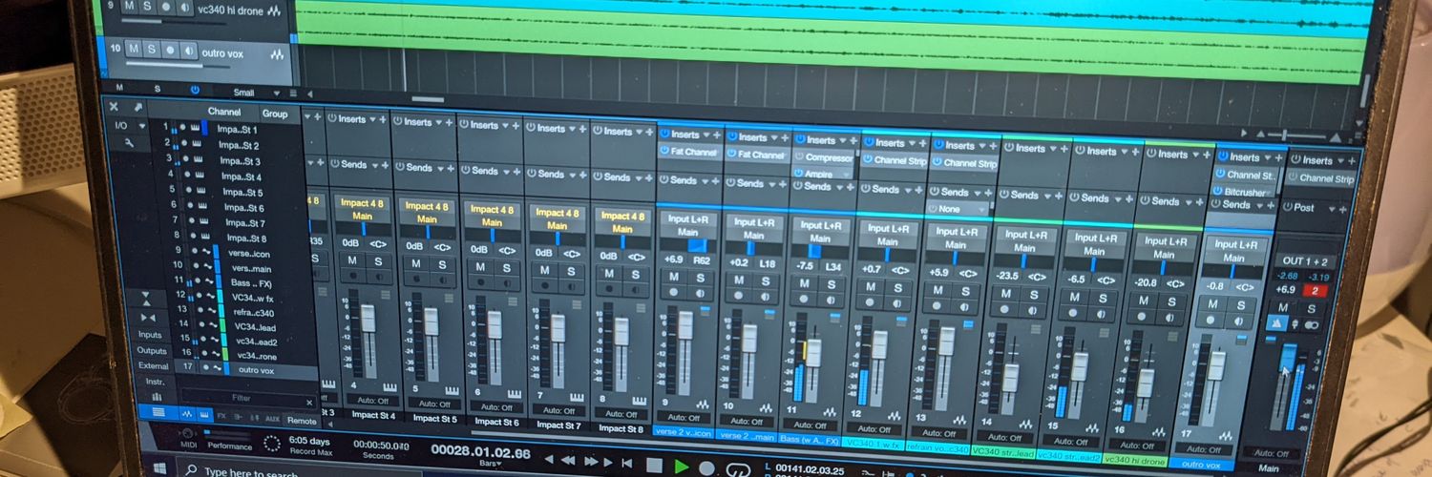Image resolution: width=1432 pixels, height=477 pixels.
Task: Show the Outputs section in console
Action: (151, 350)
